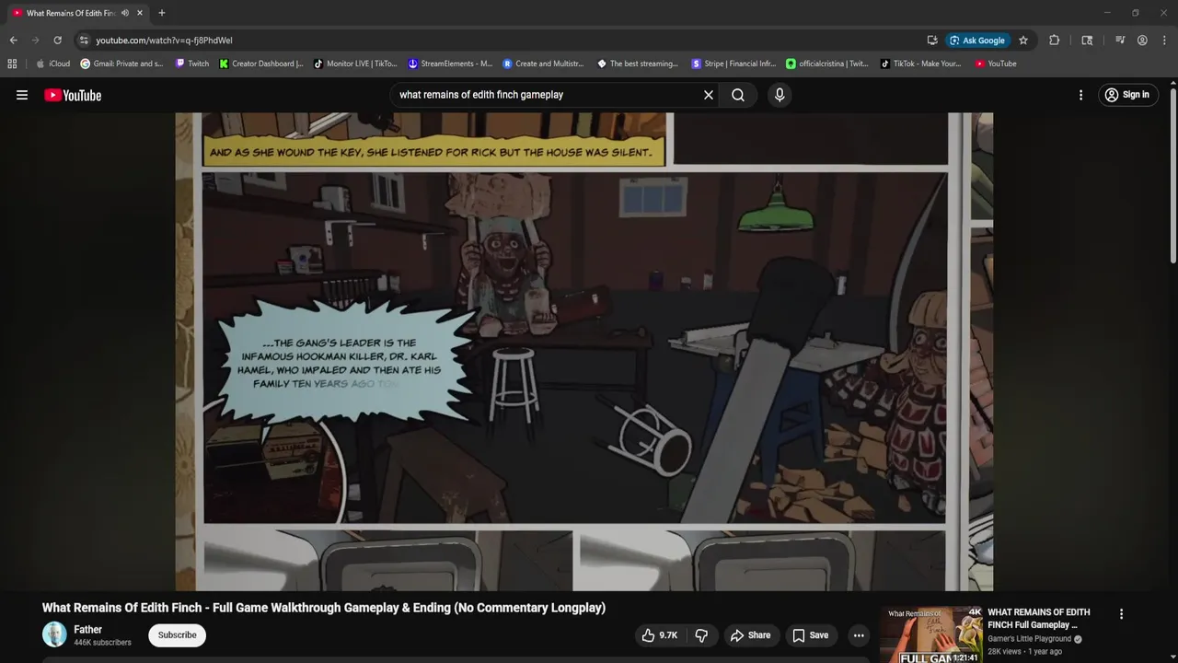Open the YouTube bookmark
Screen dimensions: 1178x663
[996, 64]
